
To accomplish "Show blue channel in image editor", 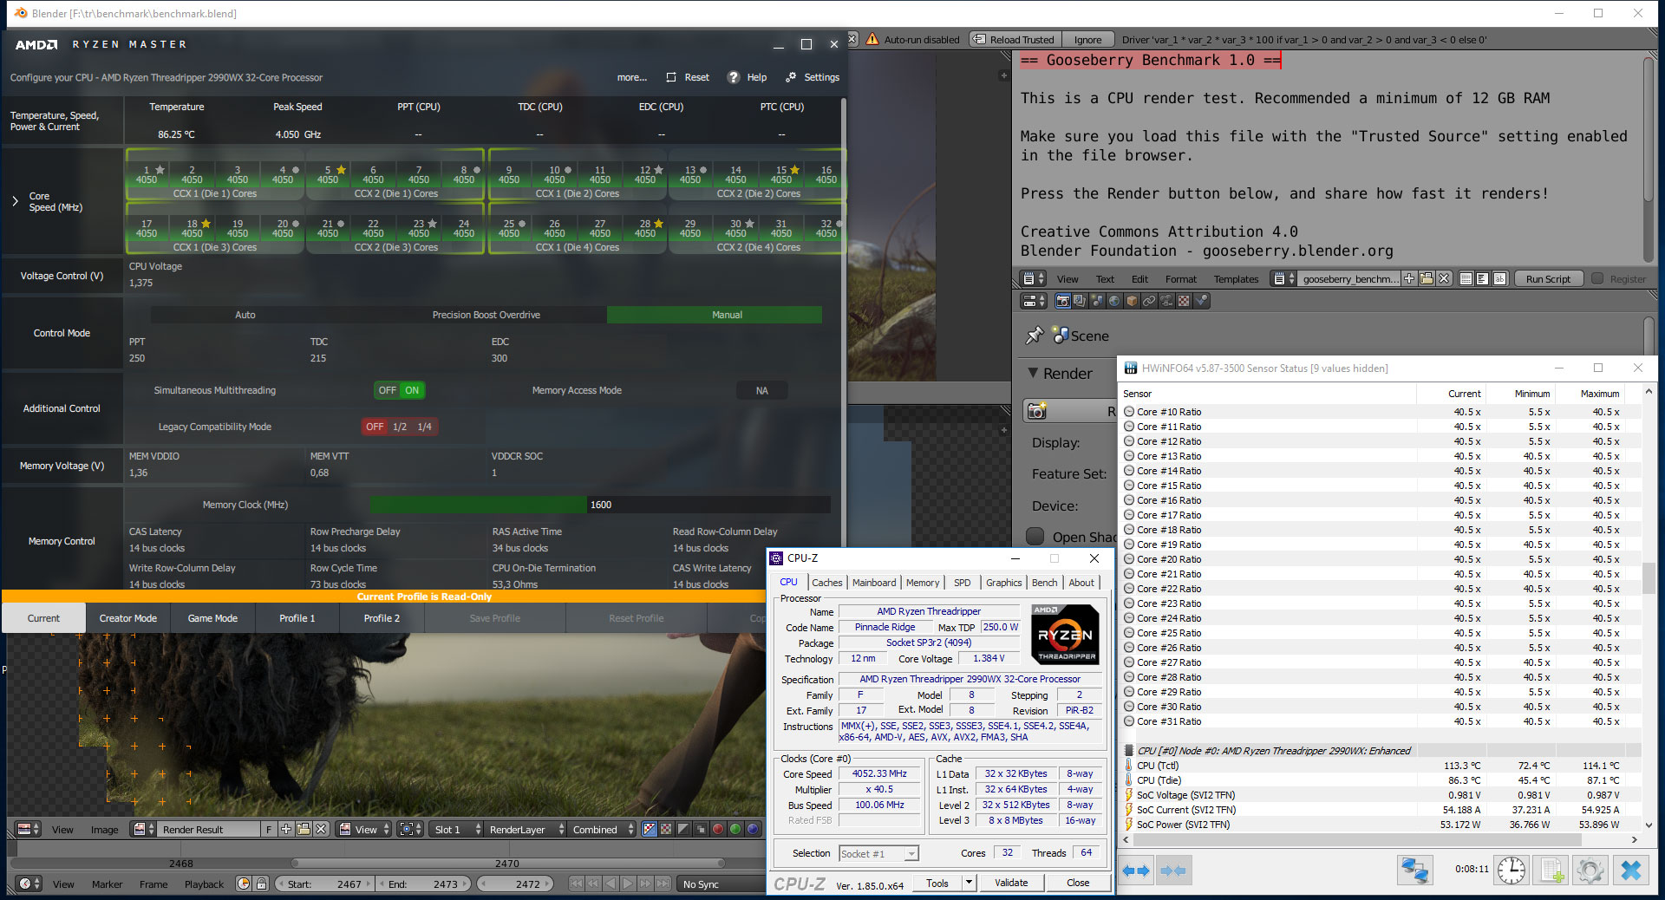I will point(753,829).
